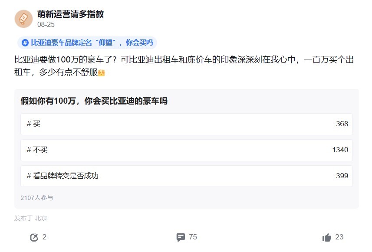Open the profile of 萌新运营请多指教
The image size is (372, 252).
70,14
